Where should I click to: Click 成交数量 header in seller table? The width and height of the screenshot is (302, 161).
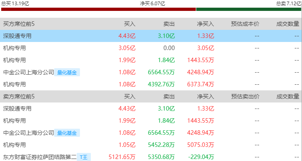(288, 96)
